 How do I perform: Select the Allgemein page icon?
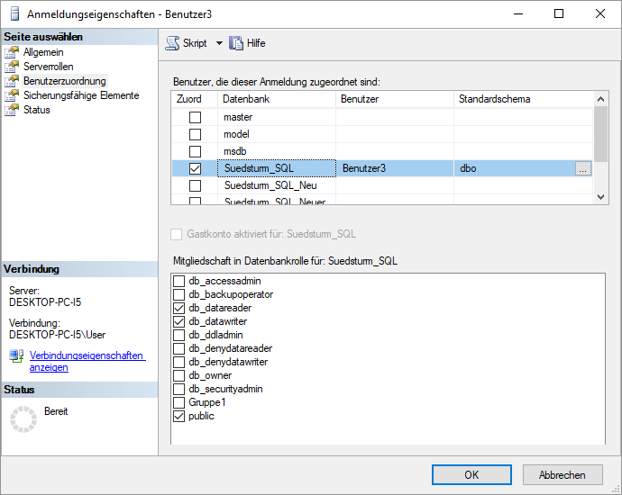pos(12,52)
